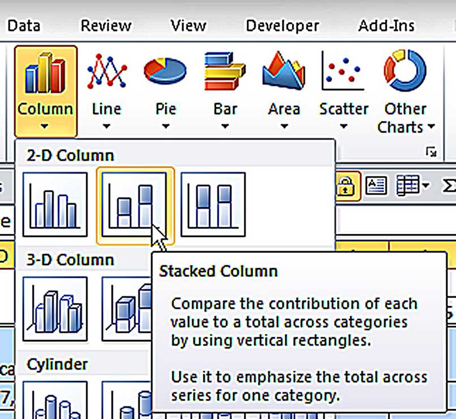Screen dimensions: 456x419
Task: Expand the Bar chart dropdown arrow
Action: 225,127
